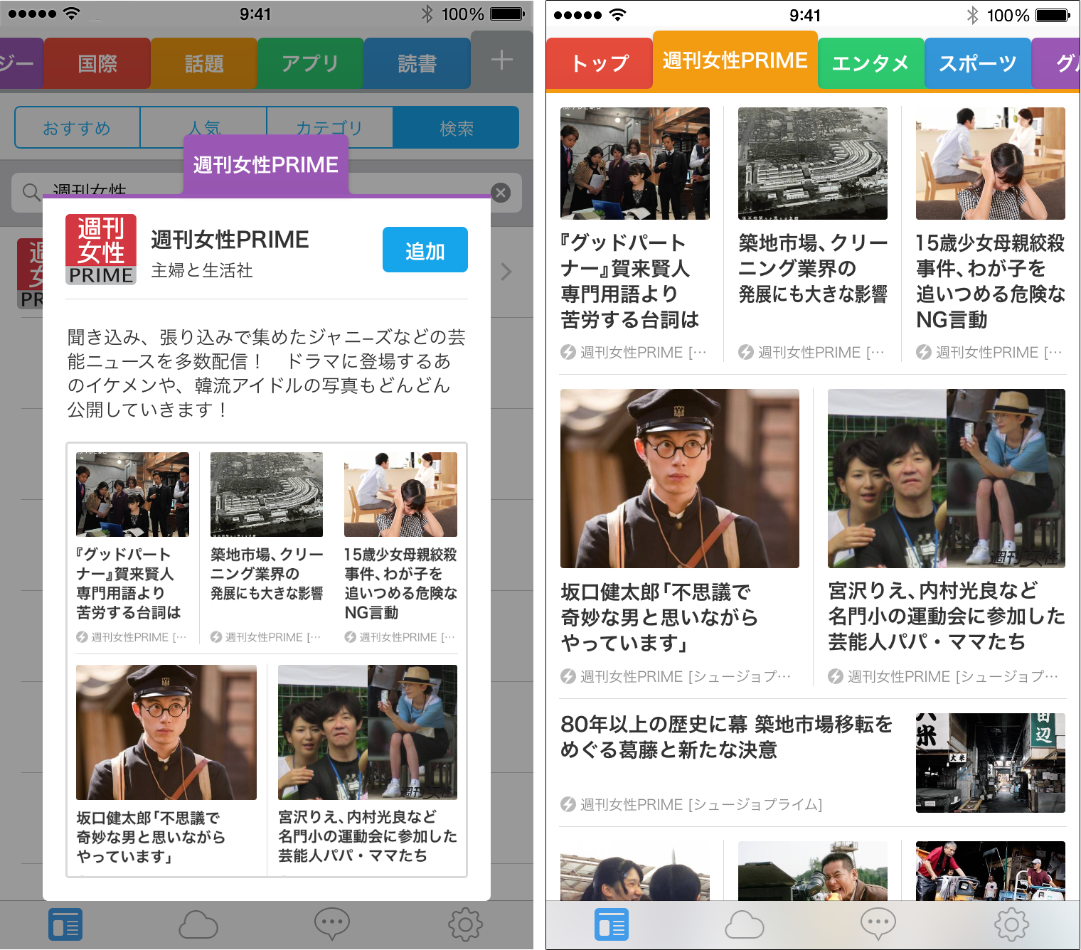This screenshot has height=950, width=1081.
Task: Select the 週刊女性PRIME tab on the right screen
Action: [x=735, y=60]
